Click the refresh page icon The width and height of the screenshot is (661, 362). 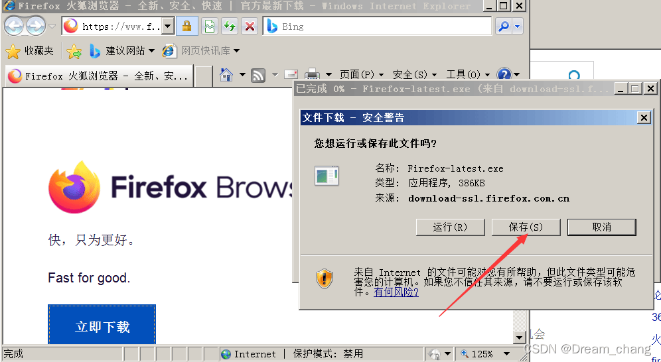coord(230,27)
